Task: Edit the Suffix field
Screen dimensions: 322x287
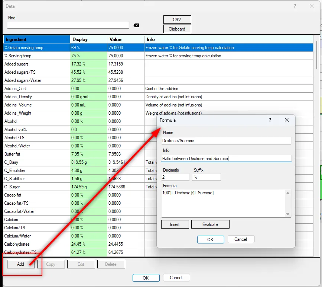Action: click(x=206, y=177)
